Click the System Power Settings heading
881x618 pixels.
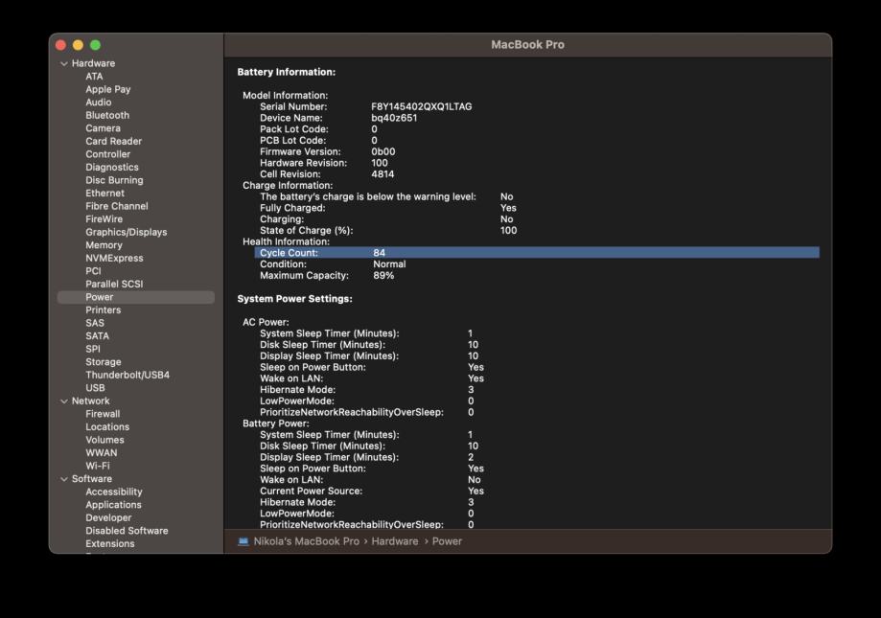[x=295, y=299]
